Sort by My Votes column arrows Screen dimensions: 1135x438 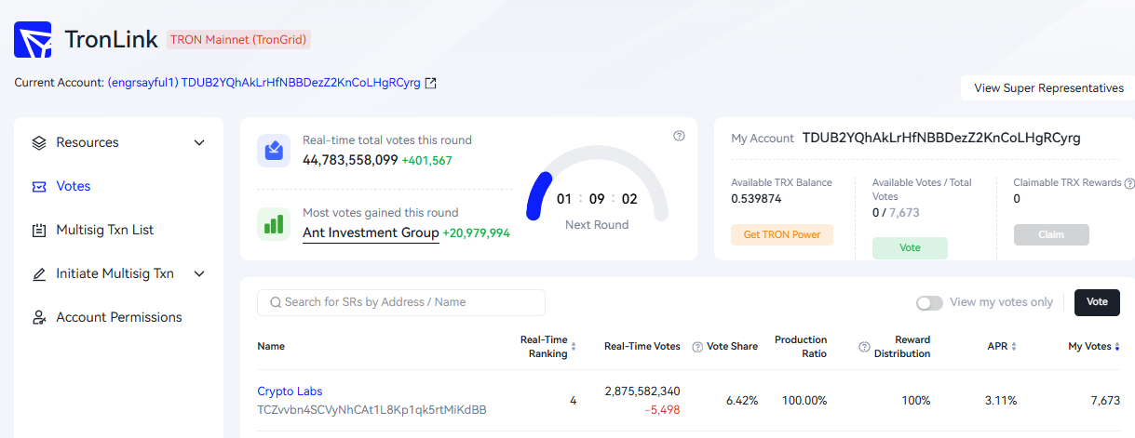pos(1117,347)
